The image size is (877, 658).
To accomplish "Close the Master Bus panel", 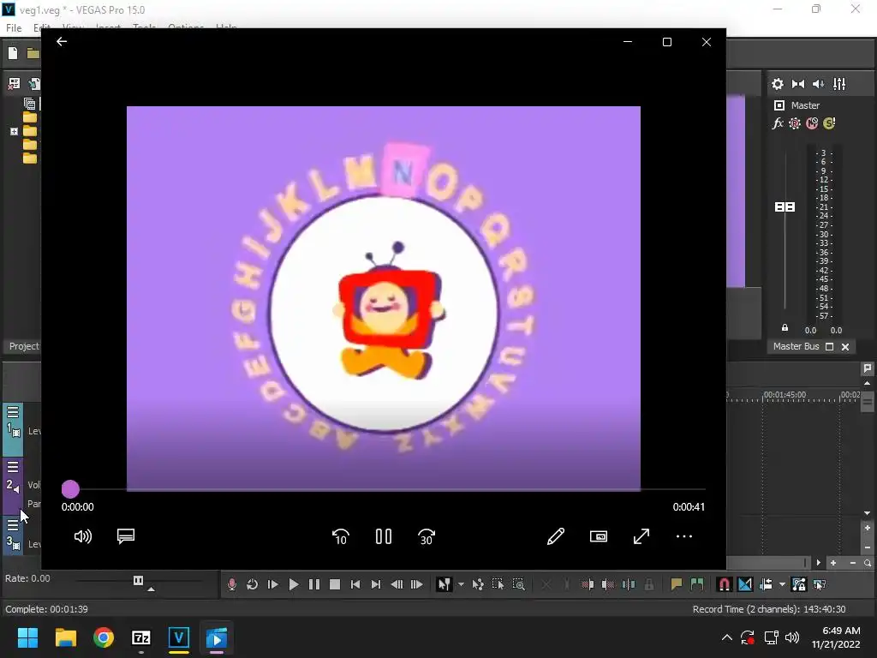I will 845,347.
